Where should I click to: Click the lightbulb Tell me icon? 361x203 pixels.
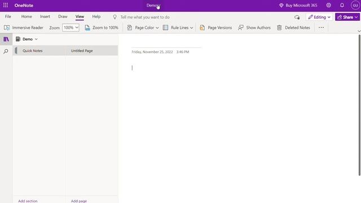pos(115,17)
